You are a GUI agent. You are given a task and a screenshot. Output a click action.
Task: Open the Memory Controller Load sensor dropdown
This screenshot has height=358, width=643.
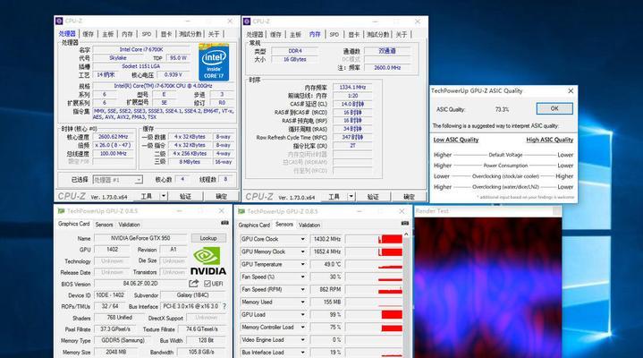(x=302, y=328)
